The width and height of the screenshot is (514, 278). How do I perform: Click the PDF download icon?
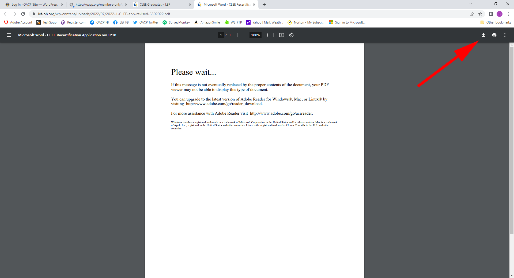pos(483,35)
